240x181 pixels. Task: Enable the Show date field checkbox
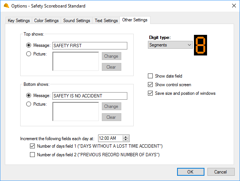(151, 76)
